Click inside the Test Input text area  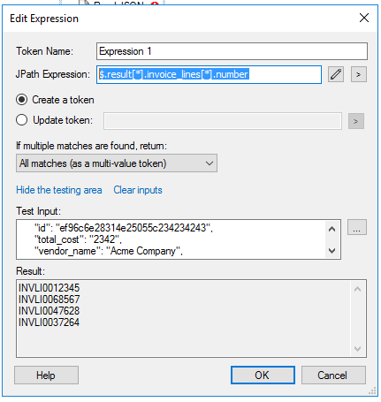171,239
